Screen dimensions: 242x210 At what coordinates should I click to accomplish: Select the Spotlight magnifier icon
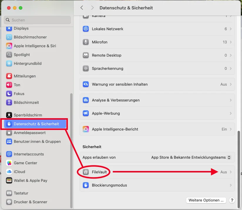[9, 55]
